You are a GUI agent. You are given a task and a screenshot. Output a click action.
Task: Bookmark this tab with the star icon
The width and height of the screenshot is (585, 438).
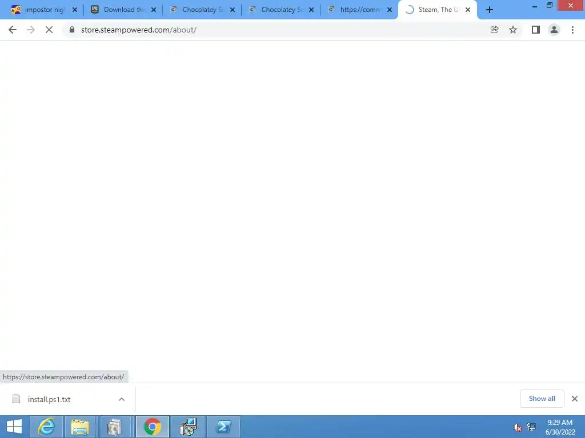513,30
